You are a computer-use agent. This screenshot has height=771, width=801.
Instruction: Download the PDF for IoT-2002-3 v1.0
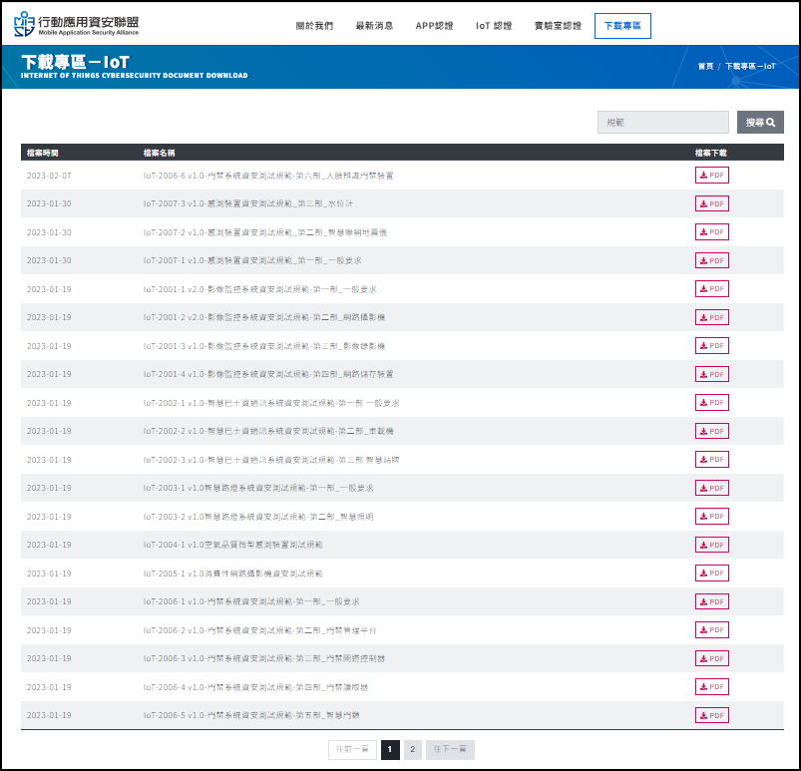(711, 460)
